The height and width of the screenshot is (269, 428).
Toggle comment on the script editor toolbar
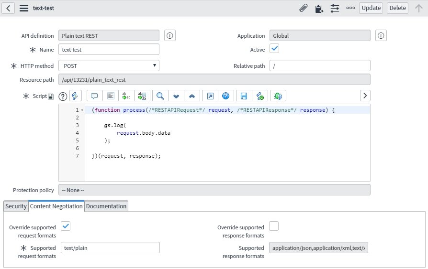94,96
